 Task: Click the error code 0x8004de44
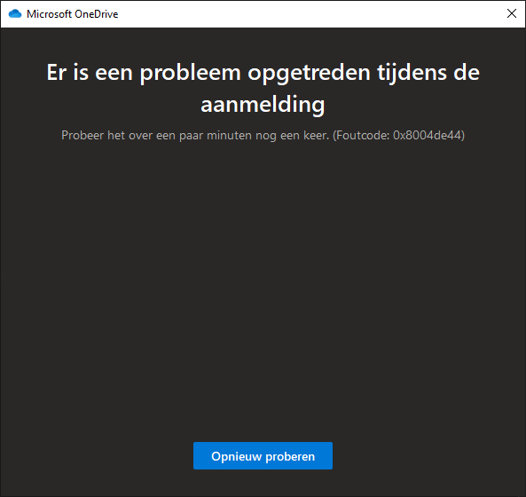coord(427,135)
